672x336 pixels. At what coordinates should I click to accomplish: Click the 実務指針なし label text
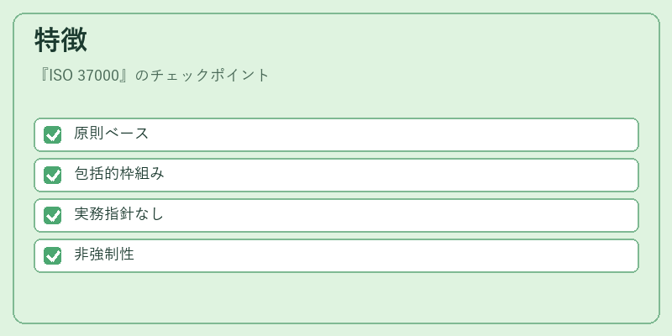click(118, 214)
